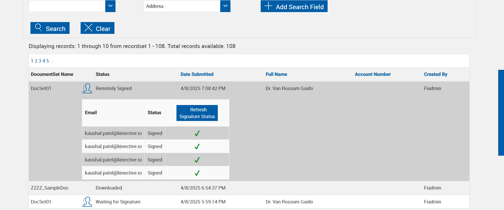Sort by Full Name column
The image size is (504, 210).
coord(276,74)
